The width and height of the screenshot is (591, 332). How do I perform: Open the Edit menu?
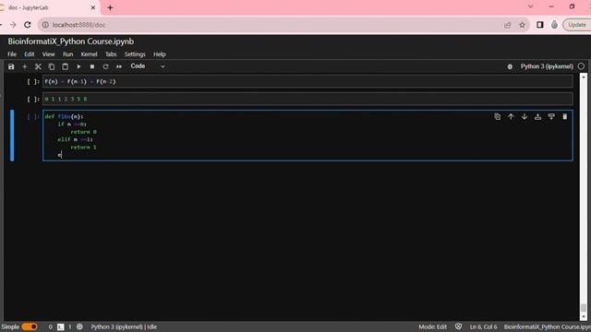click(x=30, y=54)
